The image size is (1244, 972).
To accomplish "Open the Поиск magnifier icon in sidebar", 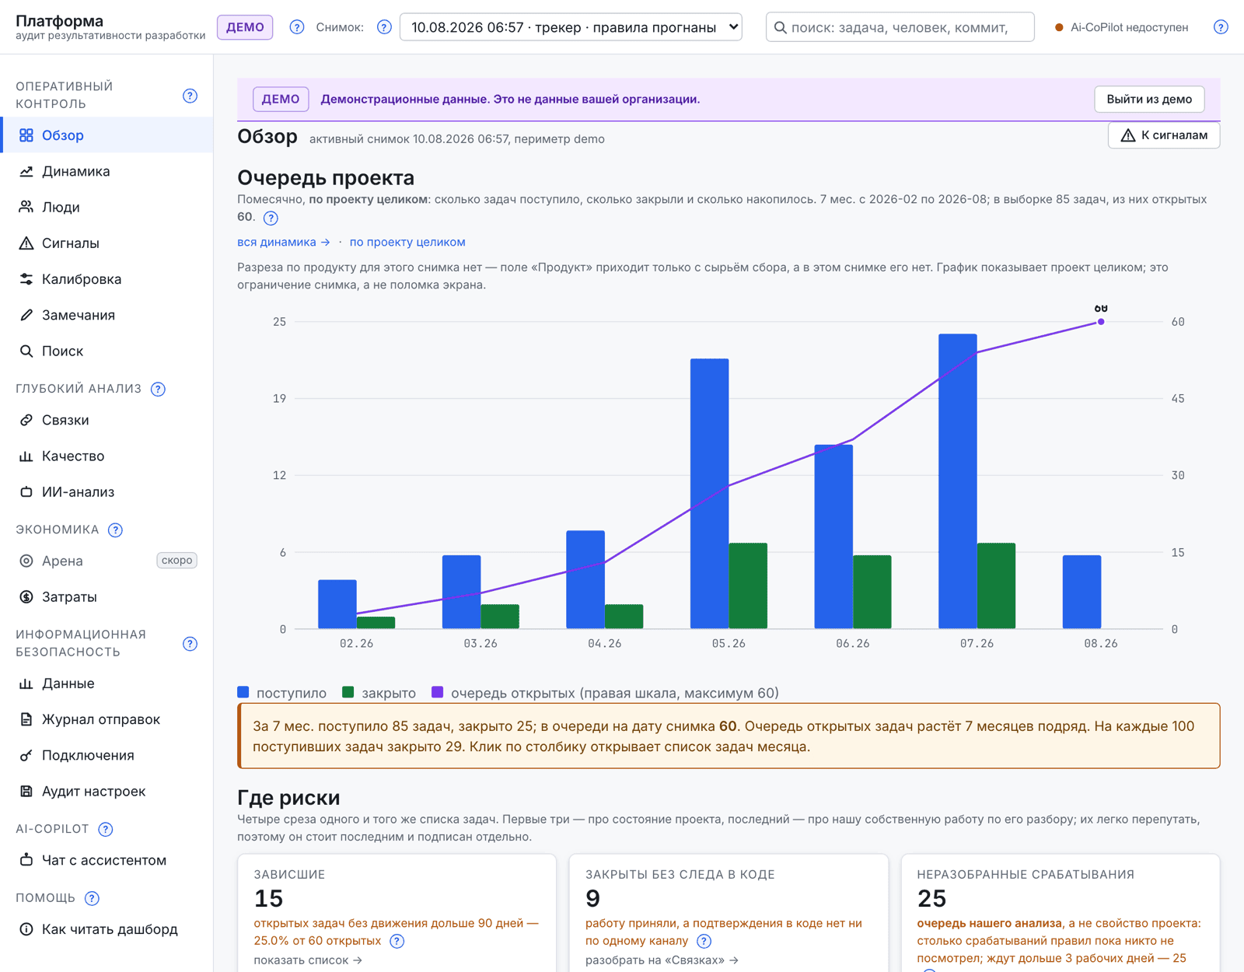I will [x=26, y=351].
